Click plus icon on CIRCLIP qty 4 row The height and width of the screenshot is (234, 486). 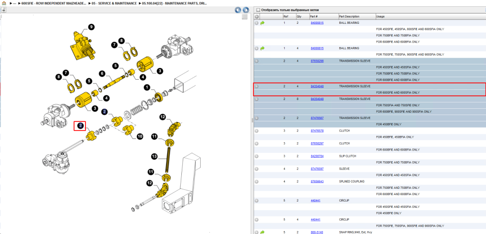[x=257, y=219]
